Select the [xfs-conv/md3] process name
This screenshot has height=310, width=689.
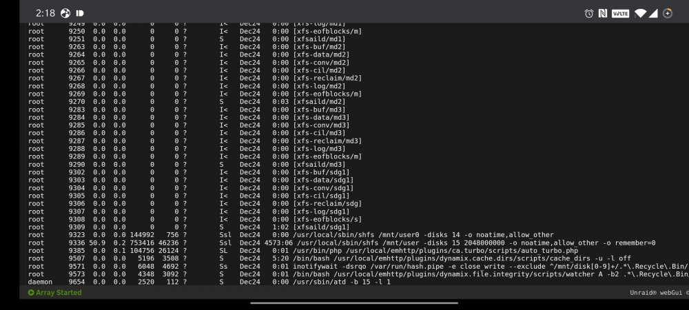coord(321,125)
